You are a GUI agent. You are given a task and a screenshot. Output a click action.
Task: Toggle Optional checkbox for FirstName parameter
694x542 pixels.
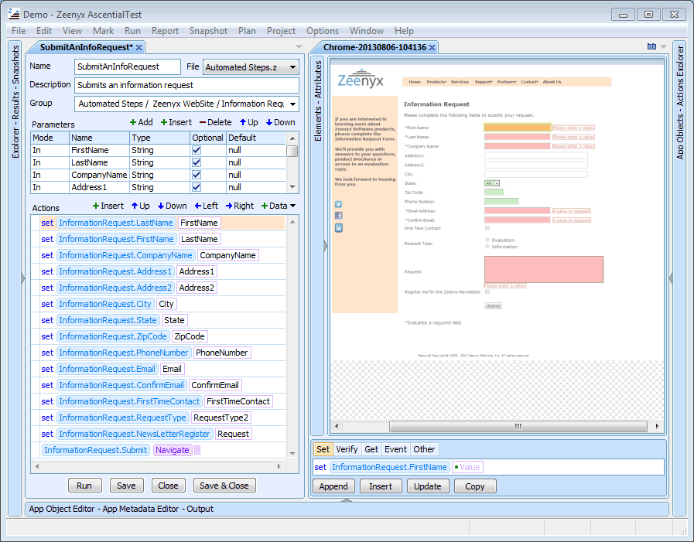[197, 151]
